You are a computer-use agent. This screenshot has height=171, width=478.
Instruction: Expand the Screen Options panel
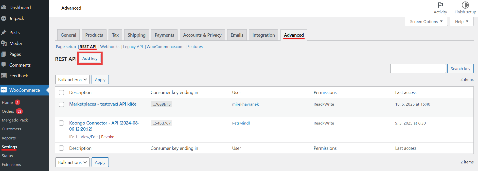click(426, 22)
